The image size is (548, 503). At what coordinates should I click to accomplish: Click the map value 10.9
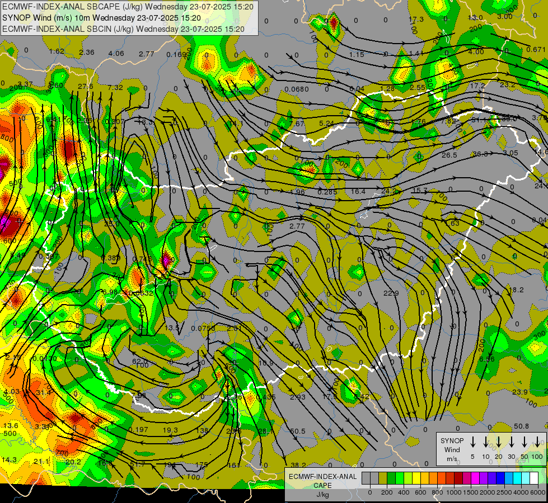click(x=266, y=363)
